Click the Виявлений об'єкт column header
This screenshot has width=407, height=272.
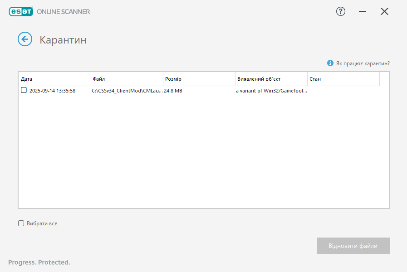[271, 79]
